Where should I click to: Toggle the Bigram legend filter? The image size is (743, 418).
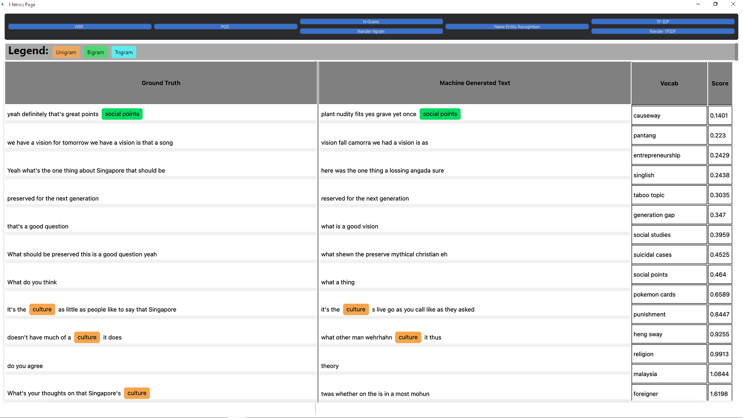pos(95,52)
